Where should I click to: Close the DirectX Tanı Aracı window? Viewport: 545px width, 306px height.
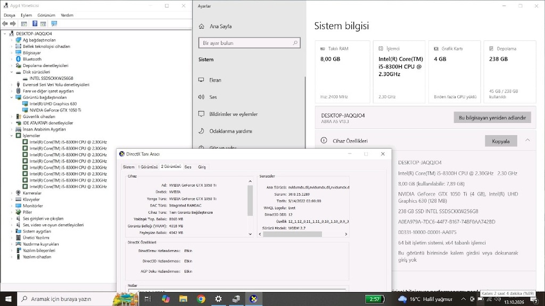(x=383, y=154)
